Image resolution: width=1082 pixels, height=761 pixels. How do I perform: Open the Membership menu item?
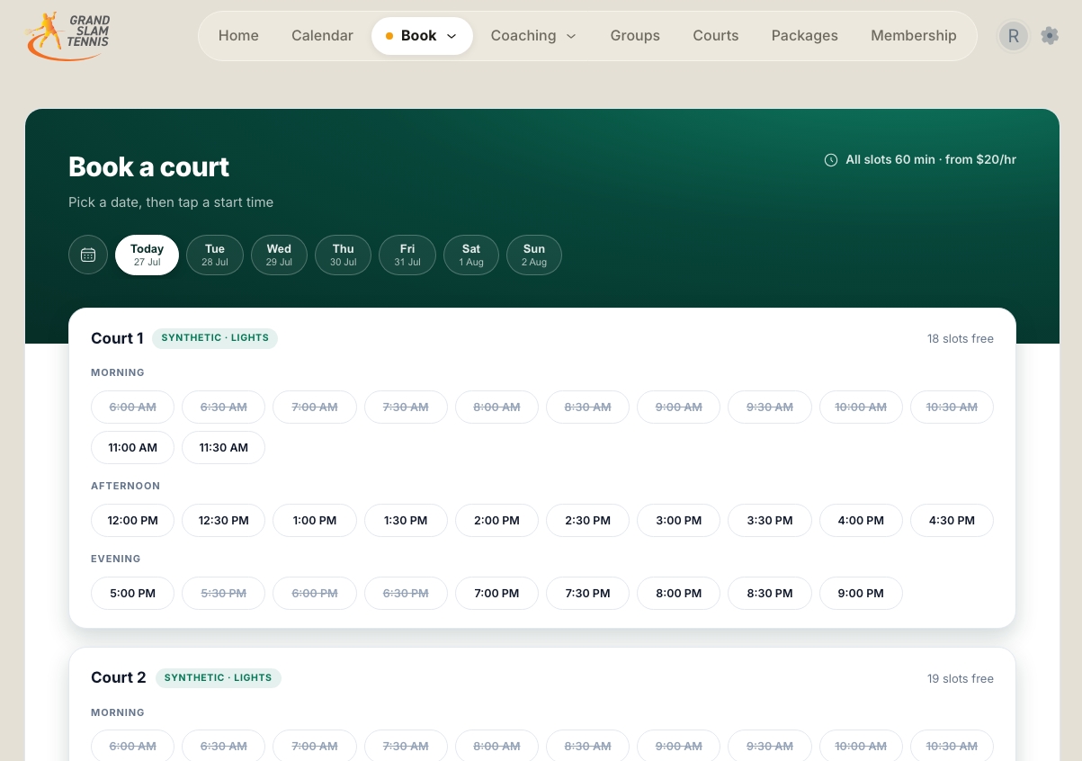coord(914,36)
